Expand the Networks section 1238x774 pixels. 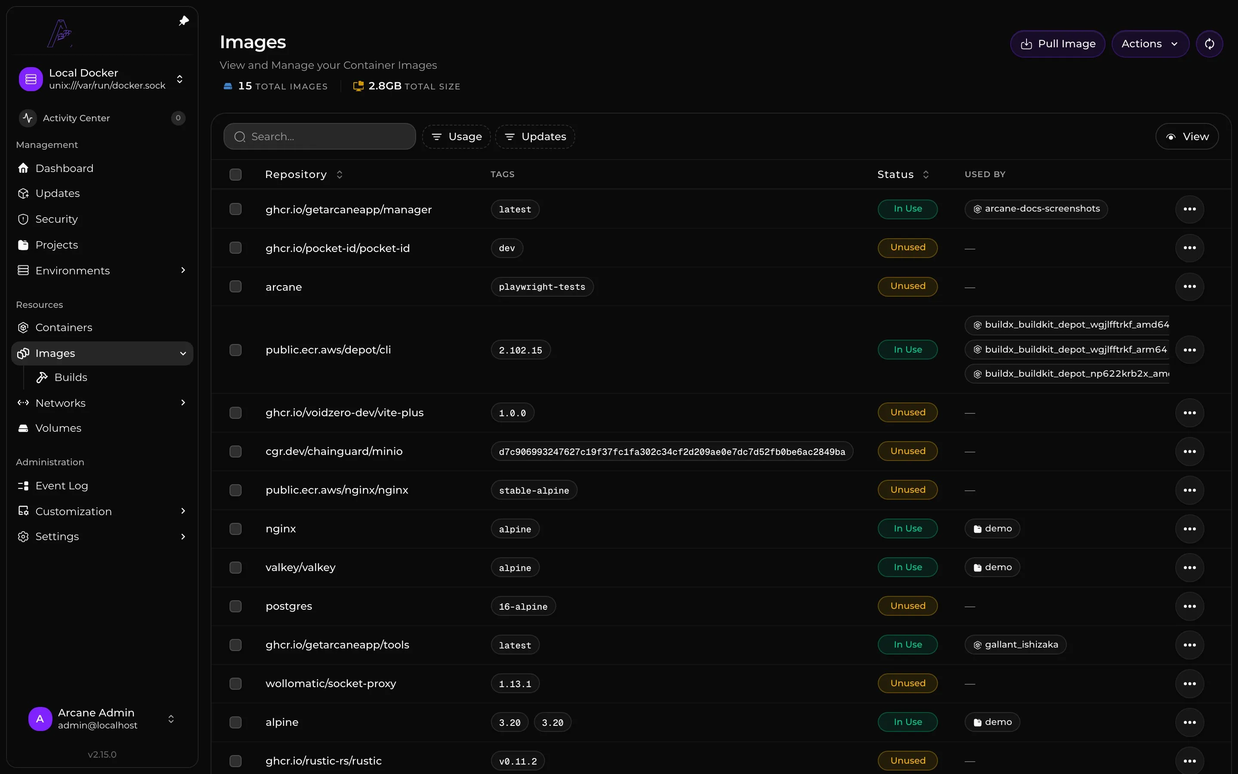183,403
